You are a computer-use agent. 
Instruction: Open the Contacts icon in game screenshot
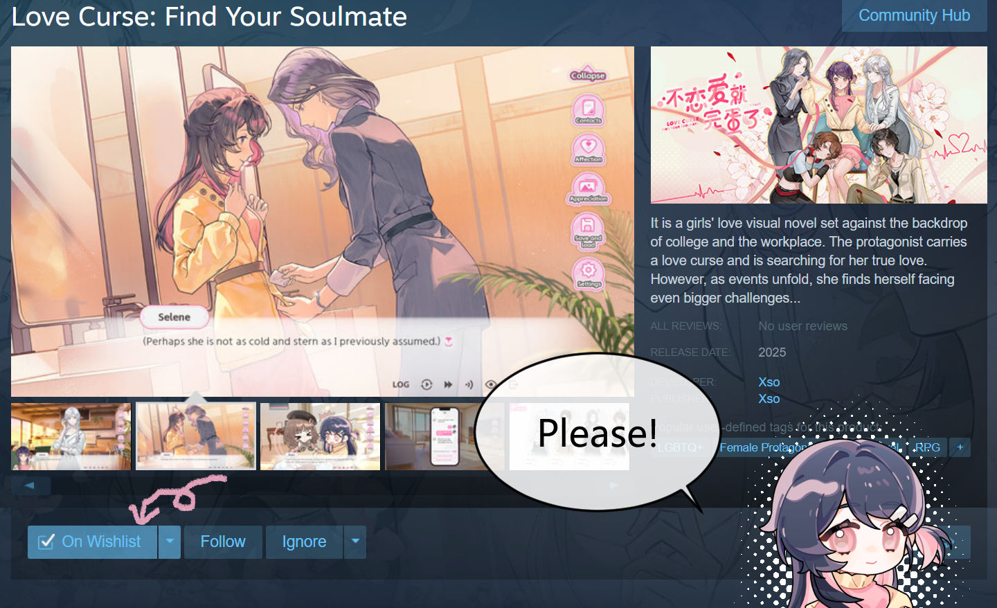click(589, 110)
